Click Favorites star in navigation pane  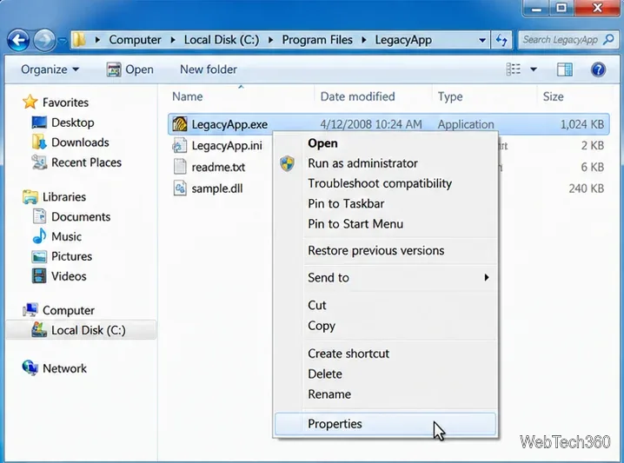coord(30,103)
